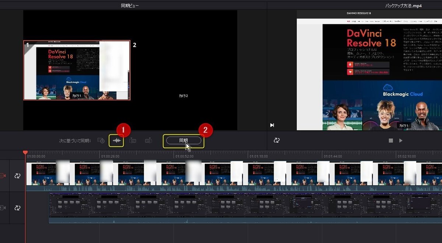Click the カメラ1 label in source viewer

(404, 126)
